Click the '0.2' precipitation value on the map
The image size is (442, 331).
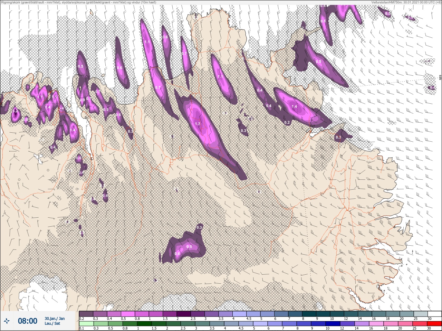[287, 122]
